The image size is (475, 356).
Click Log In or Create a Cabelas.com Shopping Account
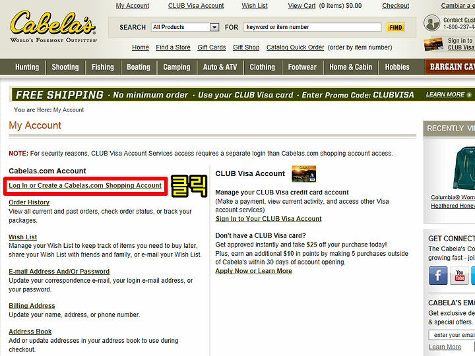[85, 185]
